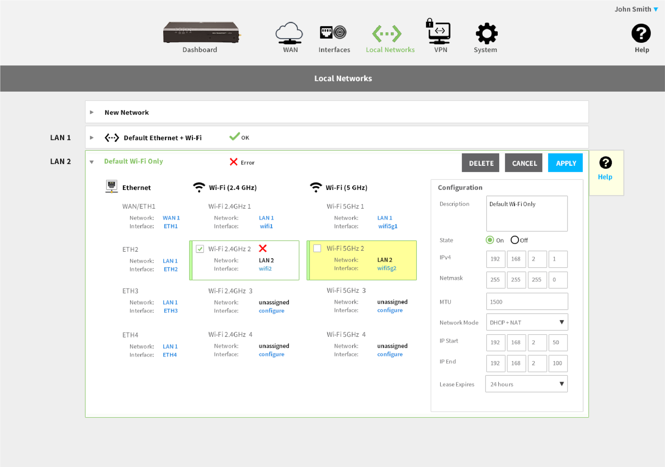This screenshot has height=467, width=665.
Task: Open the John Smith account menu
Action: pyautogui.click(x=633, y=9)
